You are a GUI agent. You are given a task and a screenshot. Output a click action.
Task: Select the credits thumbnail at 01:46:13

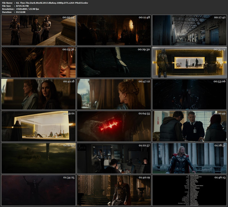click(x=189, y=190)
